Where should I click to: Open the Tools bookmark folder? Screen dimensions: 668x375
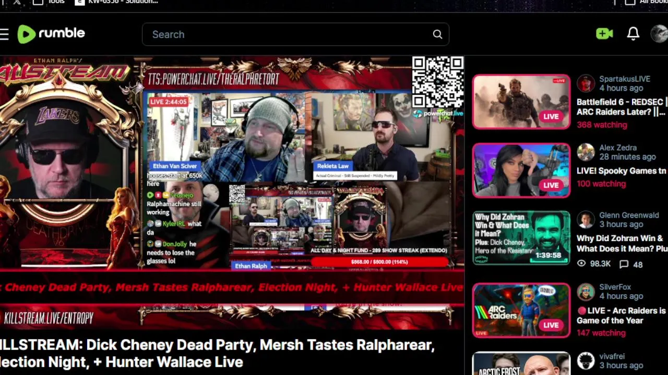(x=49, y=2)
